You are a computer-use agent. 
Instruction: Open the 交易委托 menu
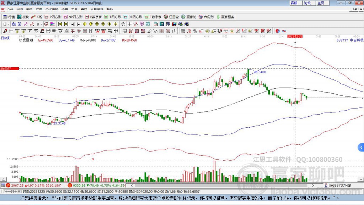click(97, 10)
